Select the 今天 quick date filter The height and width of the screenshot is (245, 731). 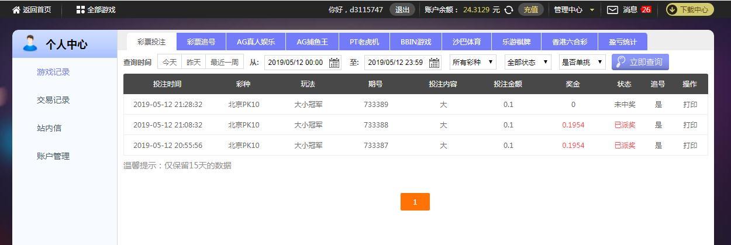[x=170, y=63]
